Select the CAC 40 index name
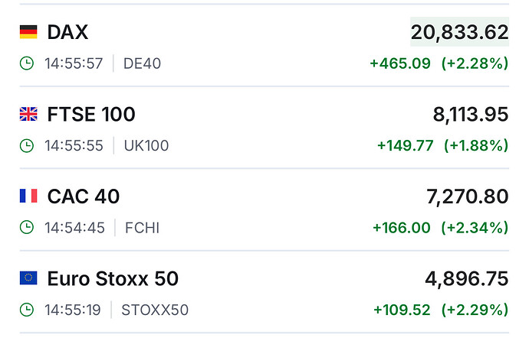 pyautogui.click(x=84, y=196)
